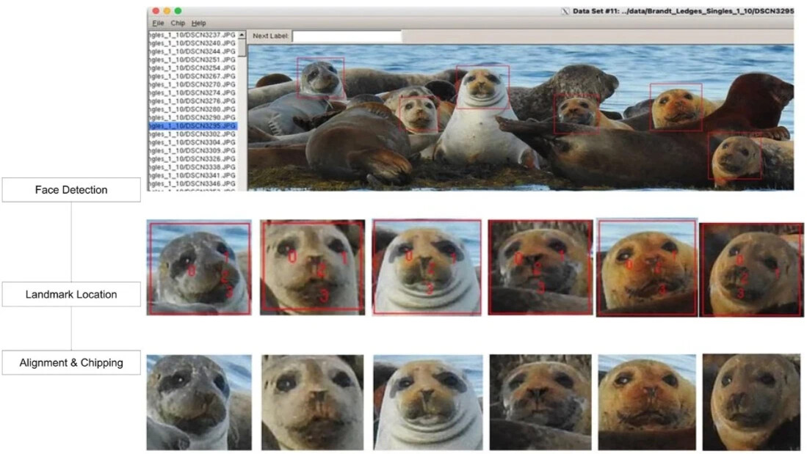Image resolution: width=807 pixels, height=454 pixels.
Task: Click the file list scroll-up arrow
Action: point(242,35)
